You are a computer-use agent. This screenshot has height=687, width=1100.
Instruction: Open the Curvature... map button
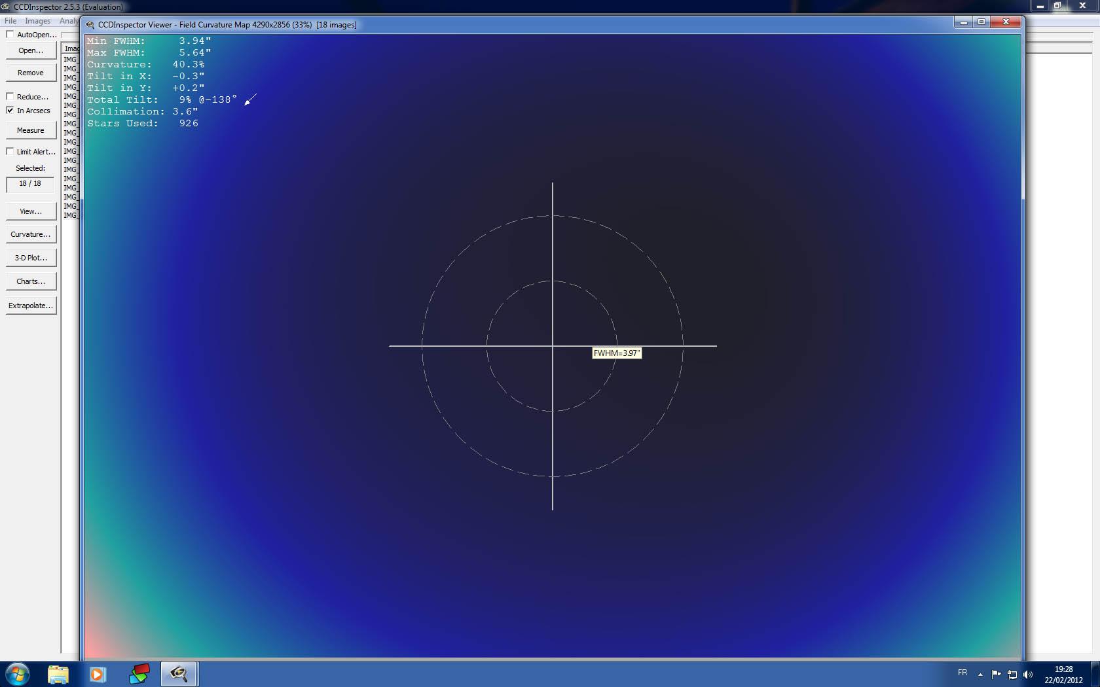pyautogui.click(x=31, y=234)
